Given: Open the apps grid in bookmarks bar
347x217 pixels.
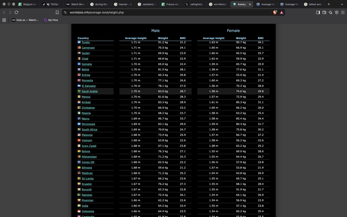Looking at the screenshot, I should [4, 20].
